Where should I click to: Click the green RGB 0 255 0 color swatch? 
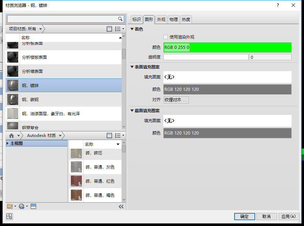[227, 47]
